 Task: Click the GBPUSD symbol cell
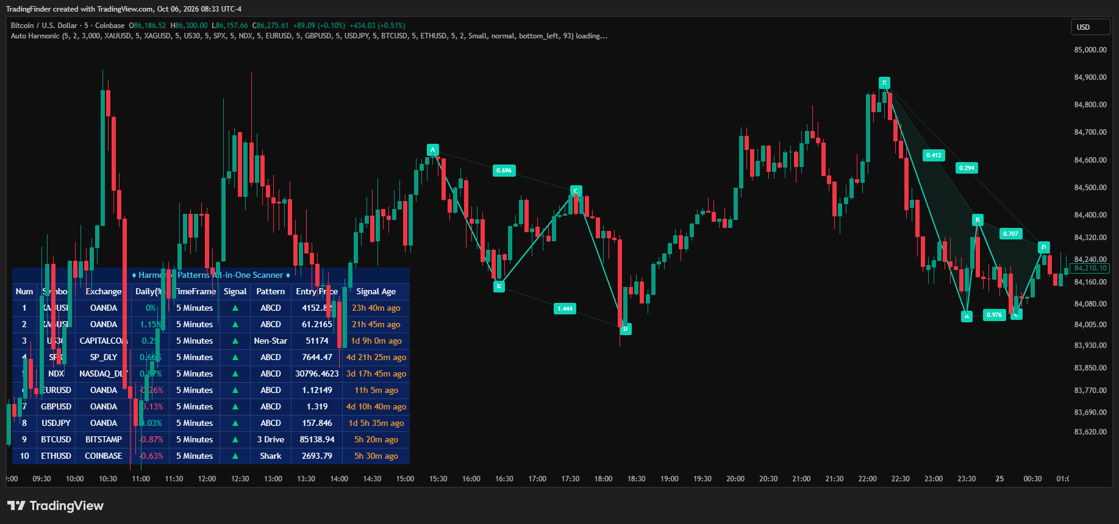pyautogui.click(x=56, y=407)
